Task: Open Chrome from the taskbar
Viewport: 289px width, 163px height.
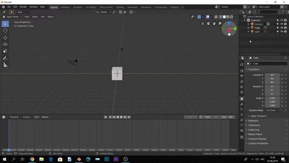Action: (32, 159)
